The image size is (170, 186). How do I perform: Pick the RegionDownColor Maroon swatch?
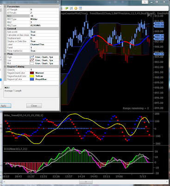coord(31,73)
